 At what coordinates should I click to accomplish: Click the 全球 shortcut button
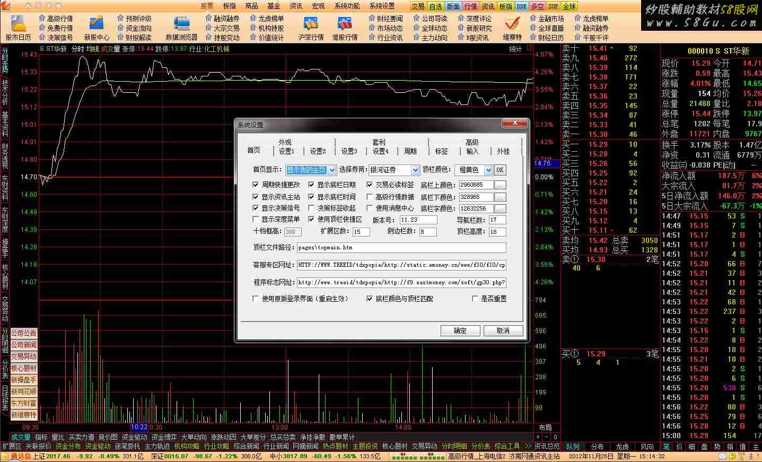569,6
